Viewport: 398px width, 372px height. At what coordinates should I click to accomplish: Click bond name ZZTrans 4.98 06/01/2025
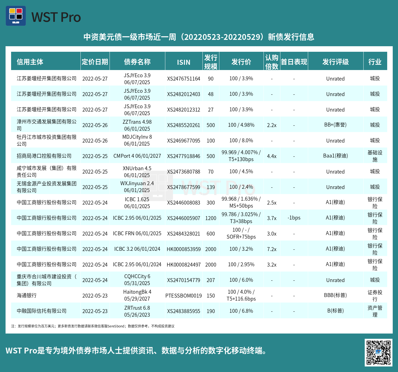137,125
